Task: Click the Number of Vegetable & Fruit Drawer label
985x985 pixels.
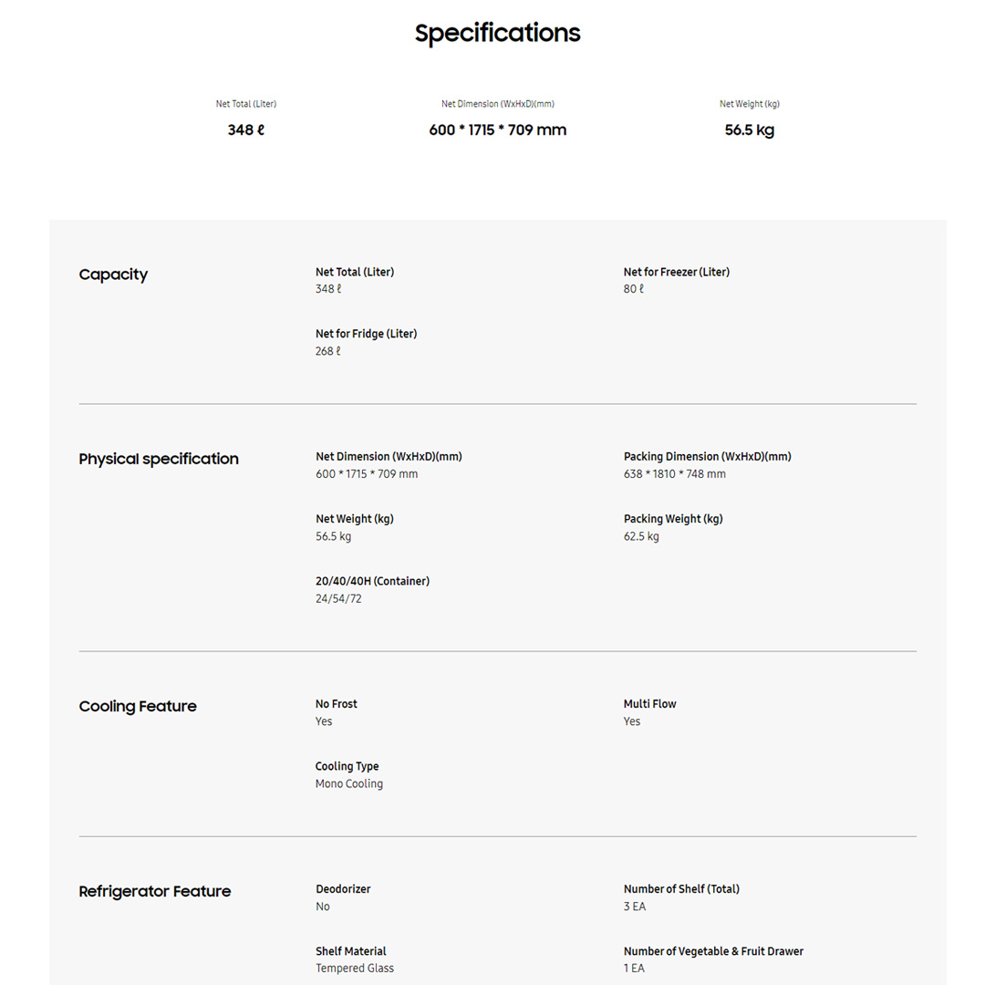Action: 713,951
